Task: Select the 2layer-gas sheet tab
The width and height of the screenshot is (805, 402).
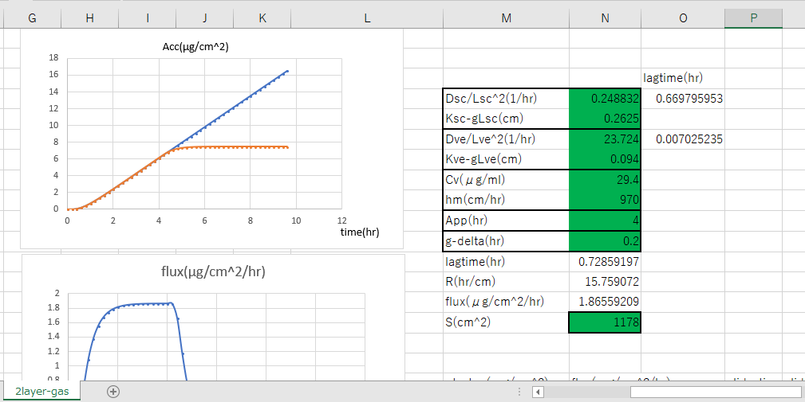Action: tap(41, 392)
